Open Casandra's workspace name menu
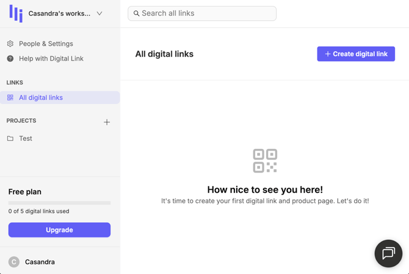This screenshot has width=409, height=274. [59, 13]
